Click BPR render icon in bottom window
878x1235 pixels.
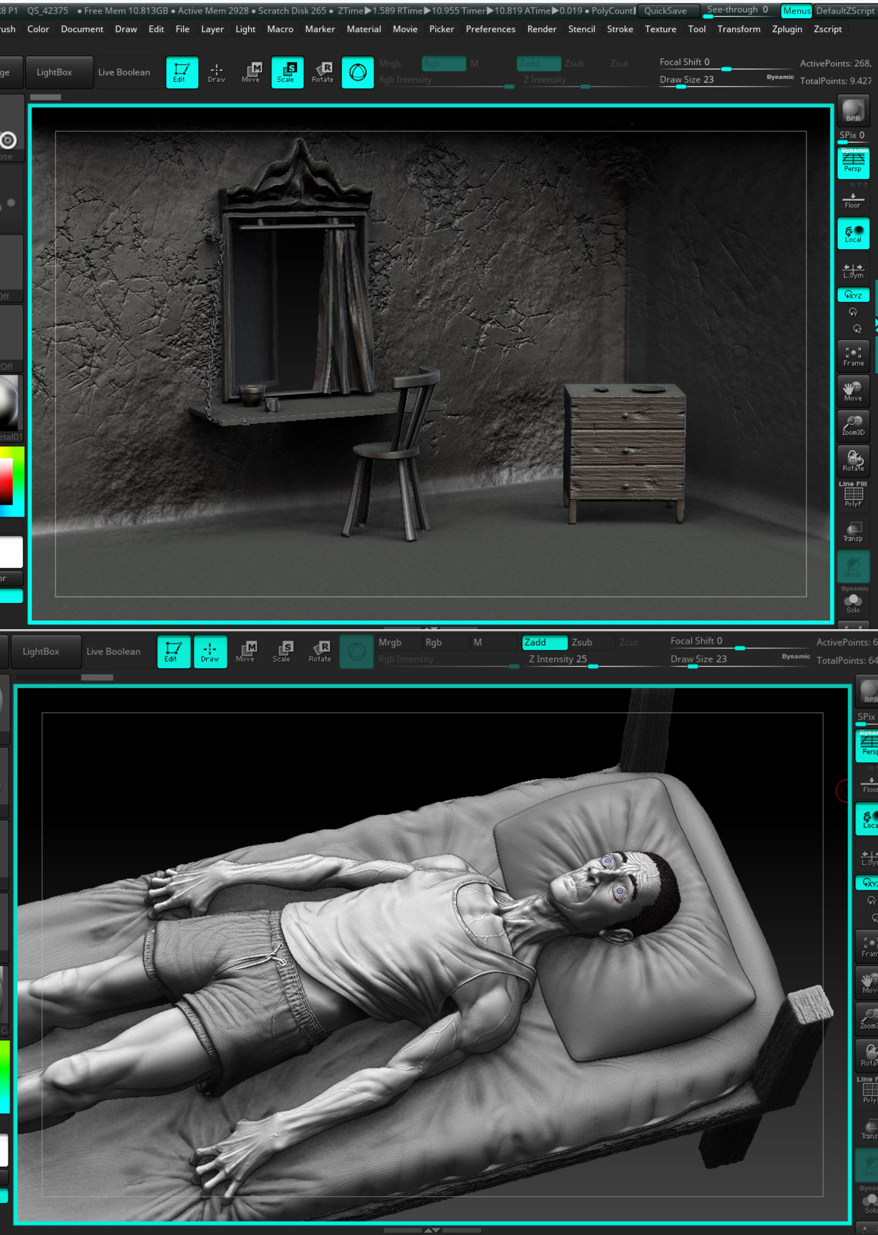coord(868,691)
